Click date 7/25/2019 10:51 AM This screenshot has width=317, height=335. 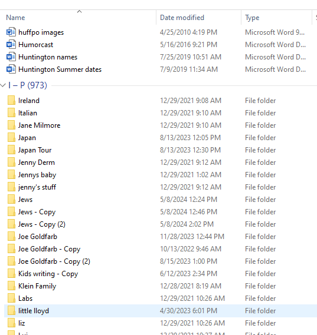(191, 57)
